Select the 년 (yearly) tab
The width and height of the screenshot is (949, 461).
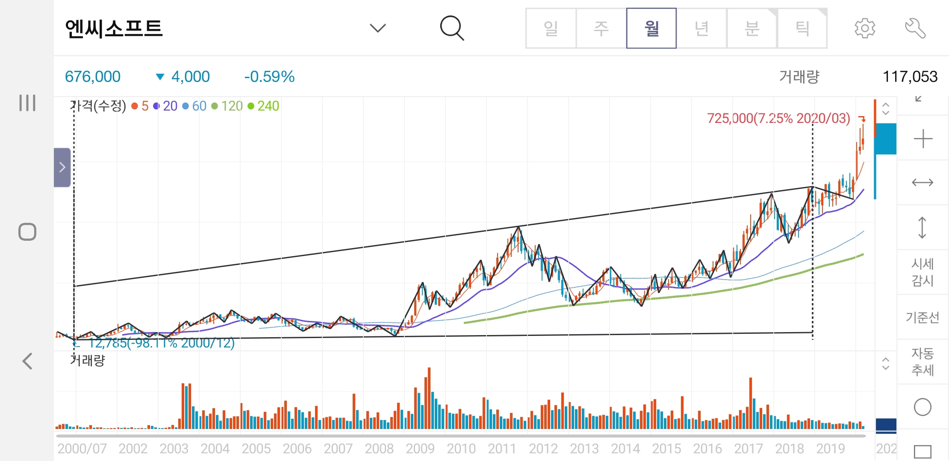(x=702, y=28)
